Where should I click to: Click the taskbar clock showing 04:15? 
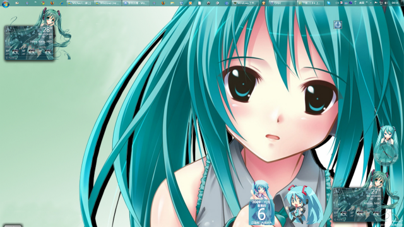tap(395, 3)
